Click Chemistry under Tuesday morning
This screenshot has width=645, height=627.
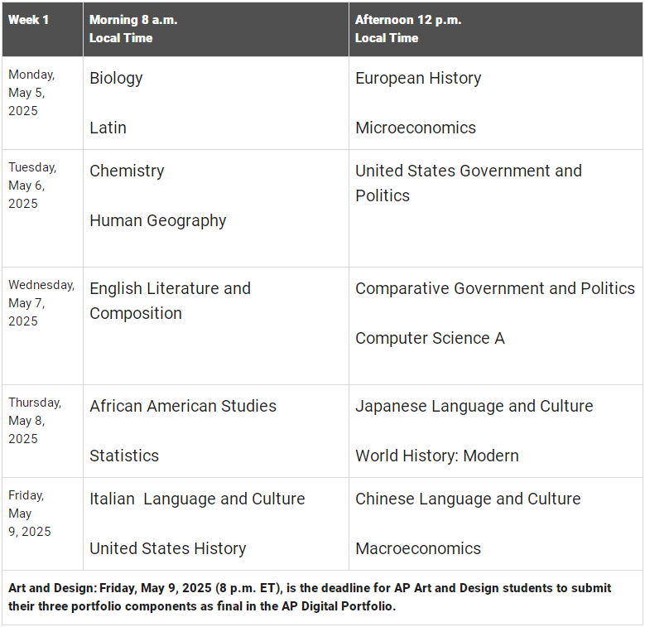pyautogui.click(x=127, y=171)
